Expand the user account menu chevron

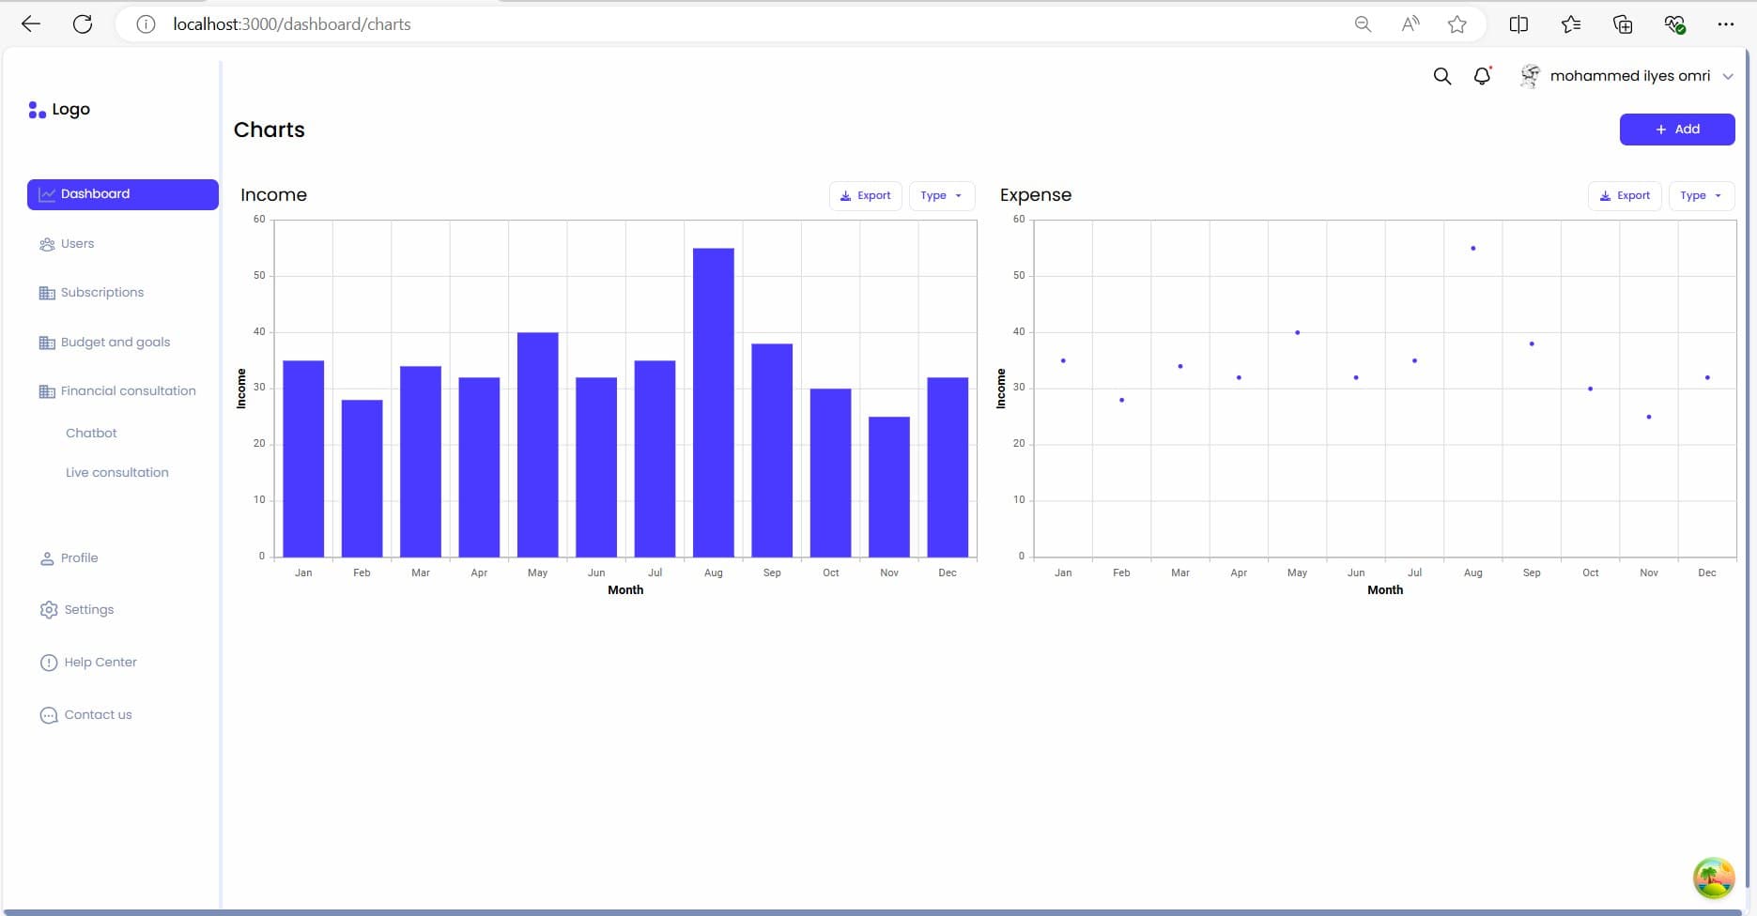(1728, 77)
